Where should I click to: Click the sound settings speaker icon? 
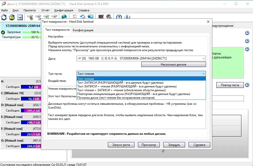109,17
